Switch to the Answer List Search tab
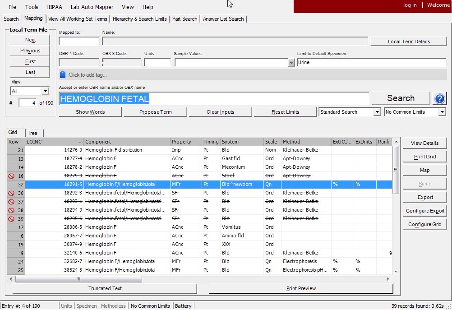The width and height of the screenshot is (452, 310). coord(223,19)
